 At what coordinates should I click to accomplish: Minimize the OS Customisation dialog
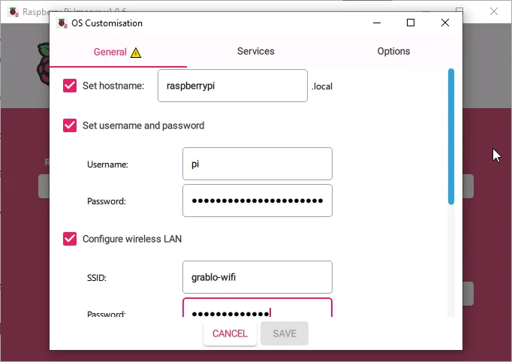377,23
